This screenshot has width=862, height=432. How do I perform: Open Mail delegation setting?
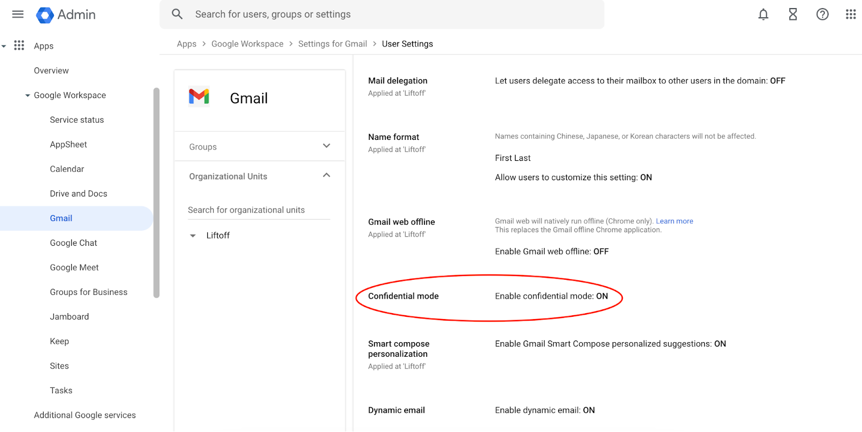(398, 81)
